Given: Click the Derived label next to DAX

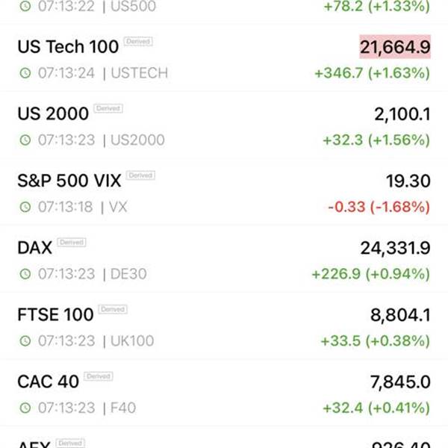Looking at the screenshot, I should (x=72, y=242).
